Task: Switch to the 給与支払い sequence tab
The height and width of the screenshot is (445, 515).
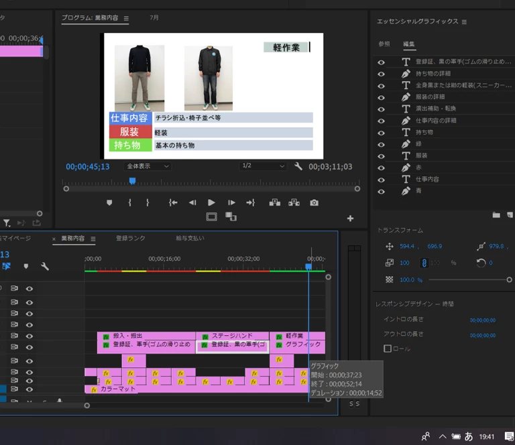Action: (x=190, y=239)
